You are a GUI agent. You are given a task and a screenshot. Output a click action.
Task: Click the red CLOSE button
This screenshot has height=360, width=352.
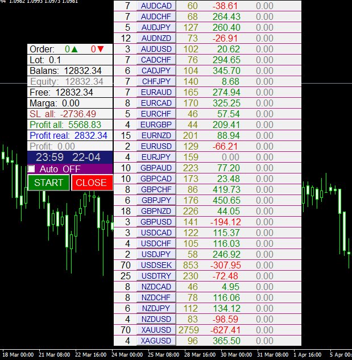click(92, 183)
